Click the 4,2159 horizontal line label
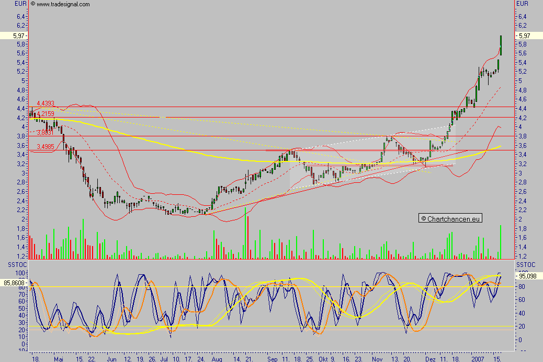Image resolution: width=543 pixels, height=362 pixels. coord(46,114)
